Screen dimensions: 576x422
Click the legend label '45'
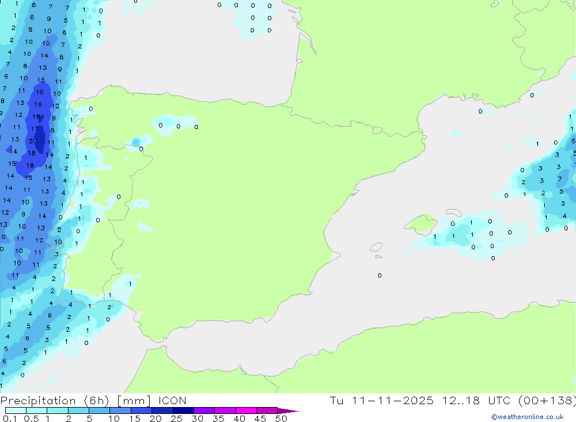tap(260, 419)
